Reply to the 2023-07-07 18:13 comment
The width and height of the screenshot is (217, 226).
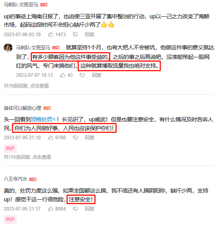[97, 75]
